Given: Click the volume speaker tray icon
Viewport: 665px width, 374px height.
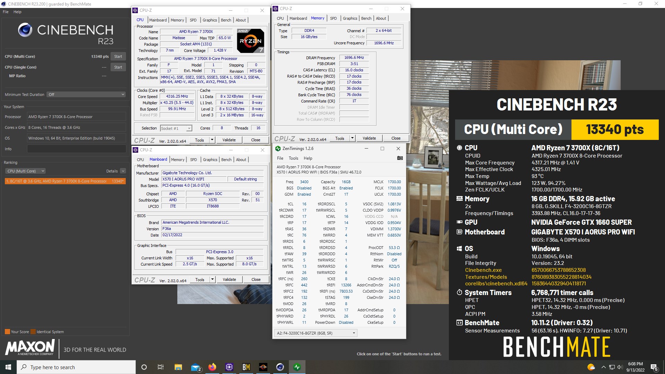Looking at the screenshot, I should (x=620, y=367).
